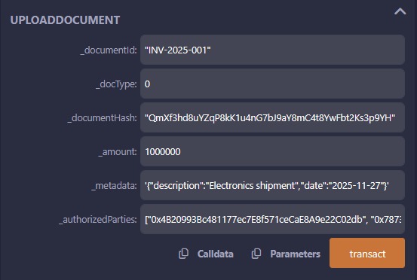Image resolution: width=417 pixels, height=280 pixels.
Task: Click the copy icon beside Parameters
Action: pos(256,254)
